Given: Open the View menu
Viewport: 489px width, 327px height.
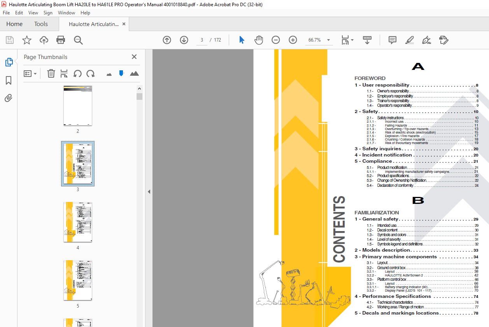Looking at the screenshot, I should click(33, 13).
